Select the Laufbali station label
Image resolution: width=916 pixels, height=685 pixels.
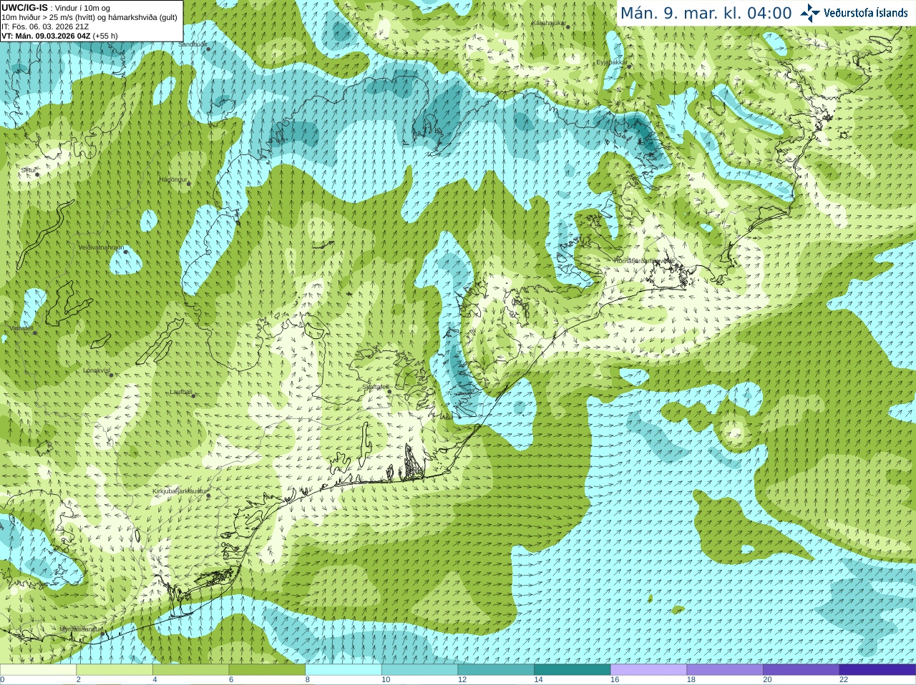[x=181, y=392]
